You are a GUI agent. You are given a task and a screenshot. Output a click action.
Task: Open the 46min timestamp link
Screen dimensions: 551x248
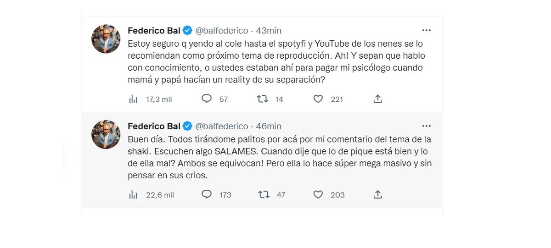(269, 127)
